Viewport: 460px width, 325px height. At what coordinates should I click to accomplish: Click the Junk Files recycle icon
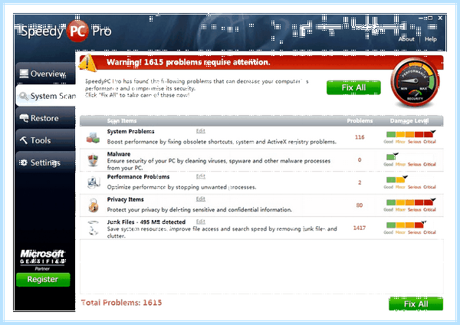[x=94, y=228]
